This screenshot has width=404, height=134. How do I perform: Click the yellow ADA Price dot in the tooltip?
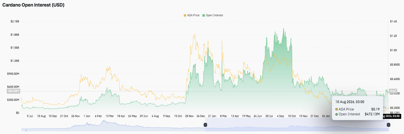[x=337, y=109]
